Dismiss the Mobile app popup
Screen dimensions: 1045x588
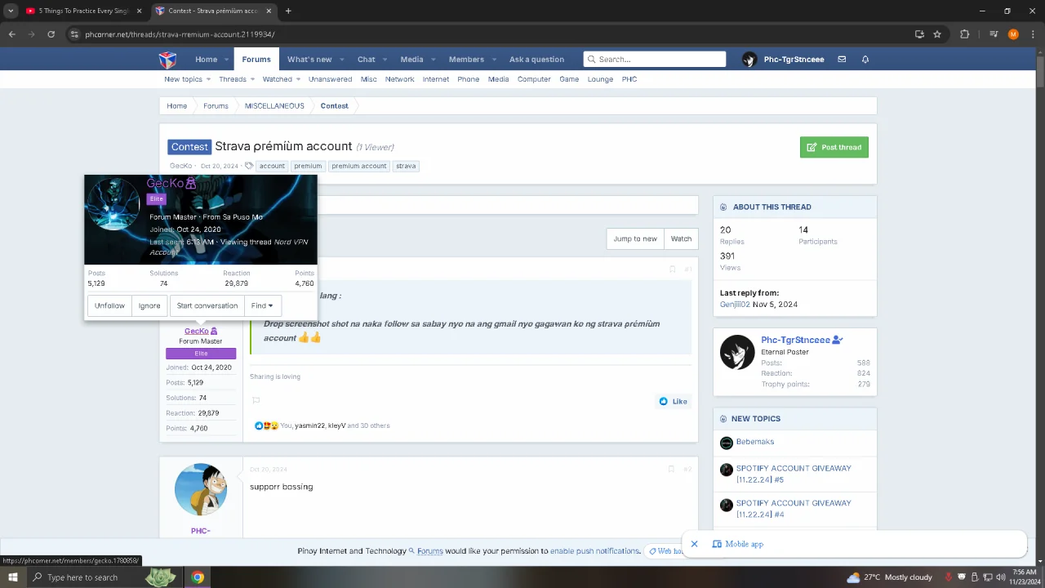point(694,544)
